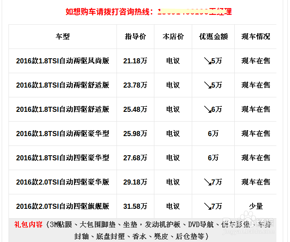The height and width of the screenshot is (242, 290).
Task: Click the ↘7万 discount for 2.0TSI豪华版
Action: pos(213,182)
